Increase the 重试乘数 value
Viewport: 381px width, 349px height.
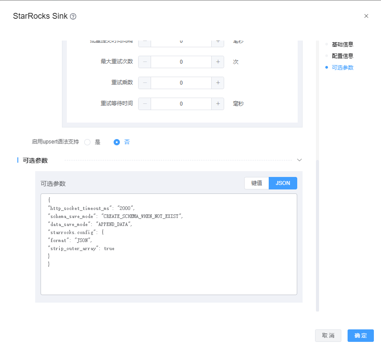217,83
